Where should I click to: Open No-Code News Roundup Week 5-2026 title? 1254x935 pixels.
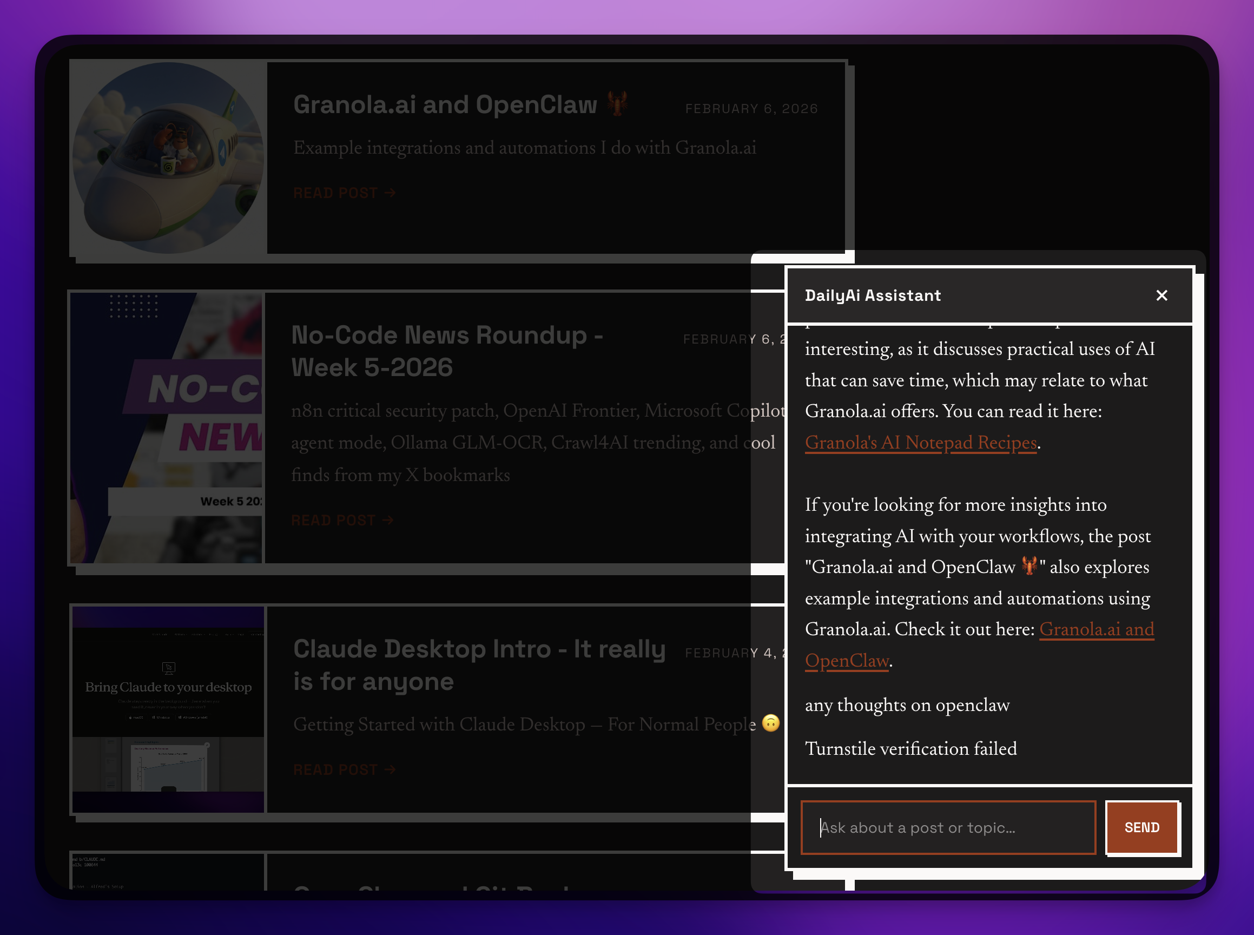pos(446,351)
